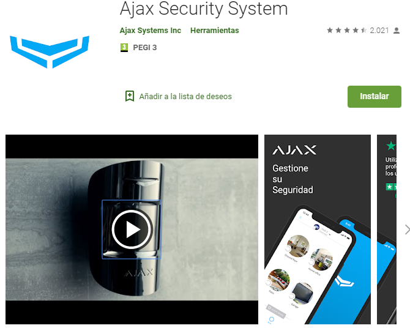Click the video thumbnail's top black bar

point(132,146)
